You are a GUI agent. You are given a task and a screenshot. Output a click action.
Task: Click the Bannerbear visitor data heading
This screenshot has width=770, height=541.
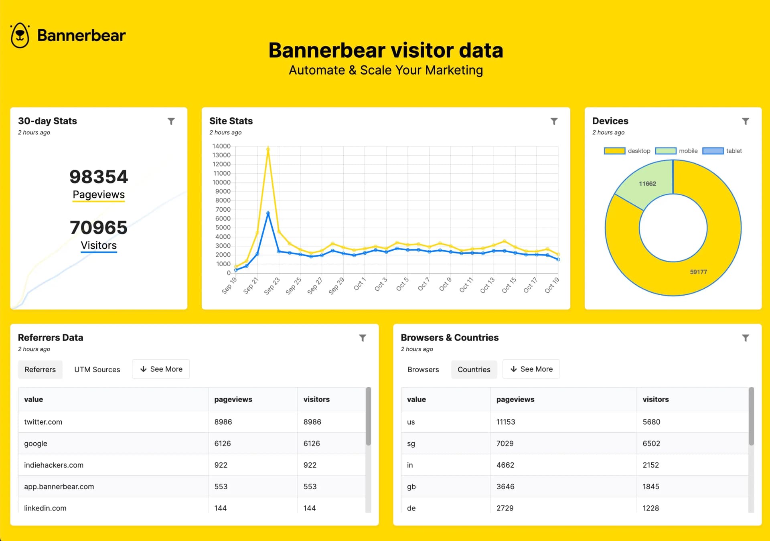pos(386,51)
